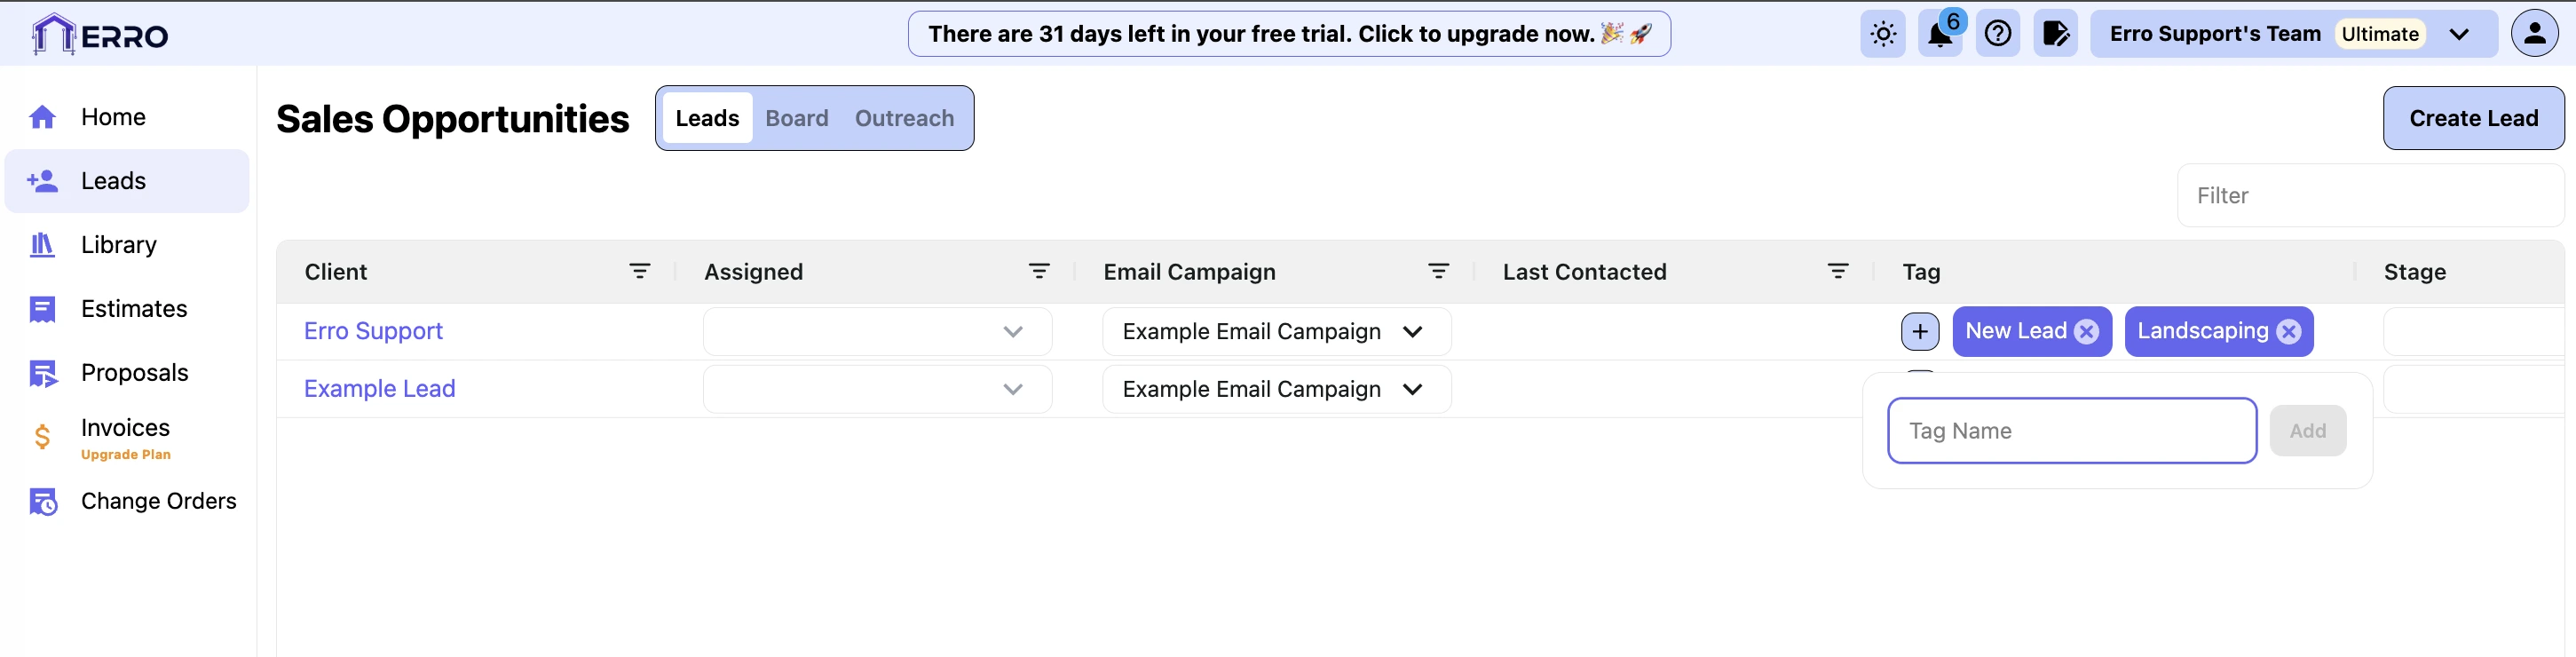The width and height of the screenshot is (2576, 657).
Task: Switch to the Board tab
Action: (796, 118)
